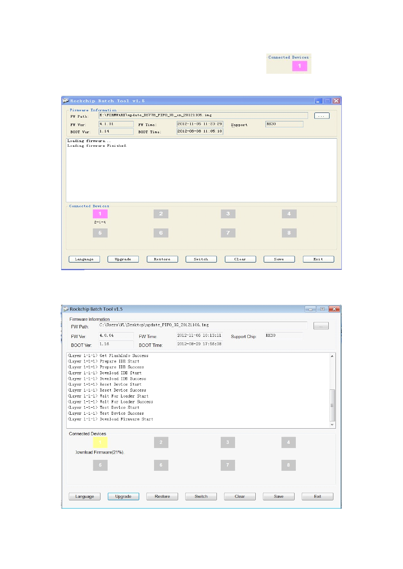The height and width of the screenshot is (569, 403).
Task: Click BOOT Ver field showing 1.14
Action: coord(116,132)
